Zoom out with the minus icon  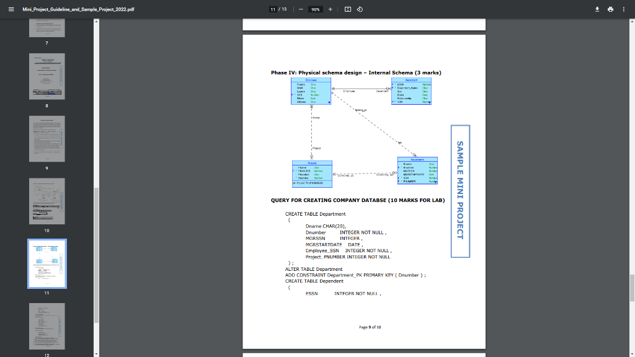point(301,9)
